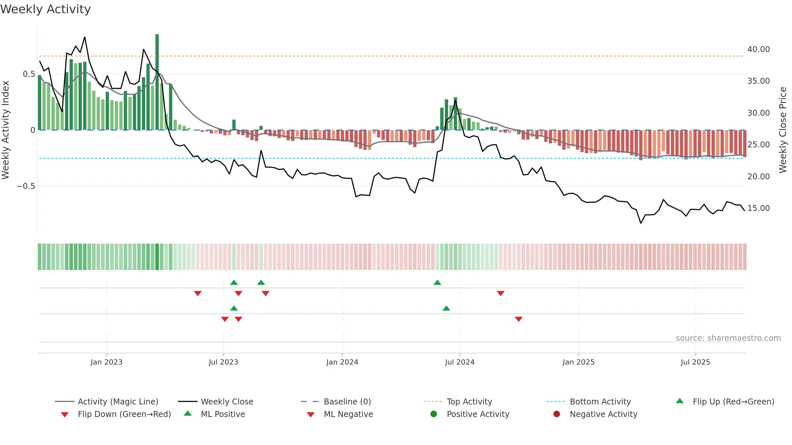
Task: Click the ML positive marker in June 2024
Action: 446,308
